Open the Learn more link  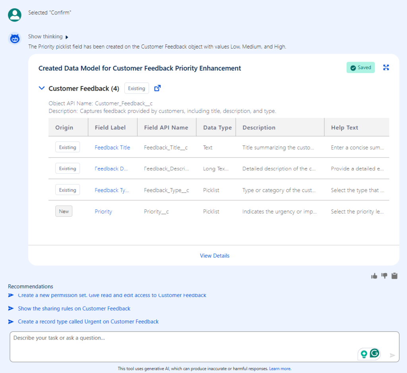pos(280,369)
